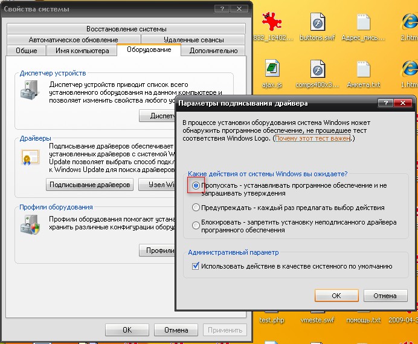This screenshot has height=344, width=418.
Task: Uncheck Использовать действие в качестве системного checkbox
Action: click(x=195, y=266)
